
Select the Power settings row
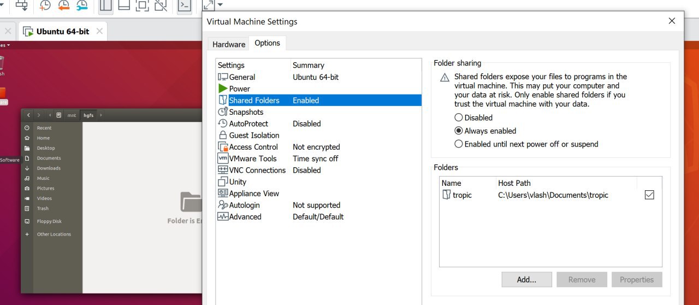point(319,89)
